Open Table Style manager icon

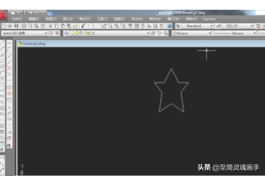[258, 26]
